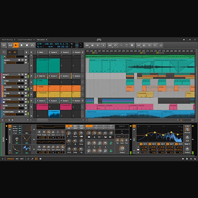Image resolution: width=198 pixels, height=198 pixels.
Task: Open the EDIT menu in the top toolbar
Action: click(110, 45)
